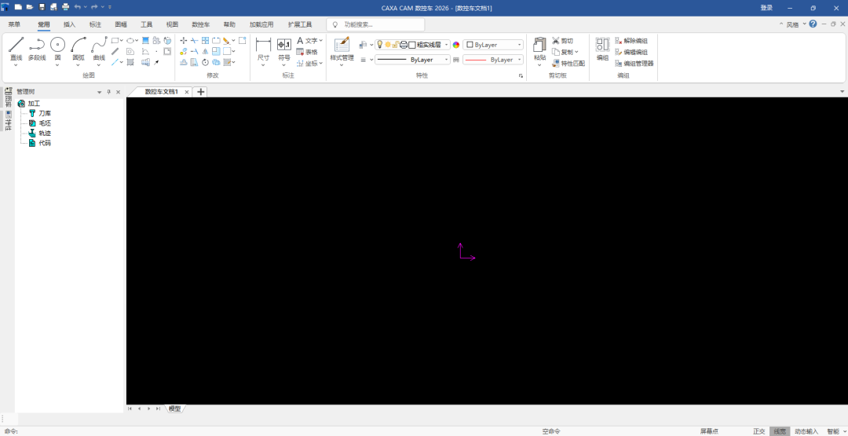This screenshot has width=848, height=436.
Task: Click 解除编组 ungroup command
Action: (x=631, y=41)
